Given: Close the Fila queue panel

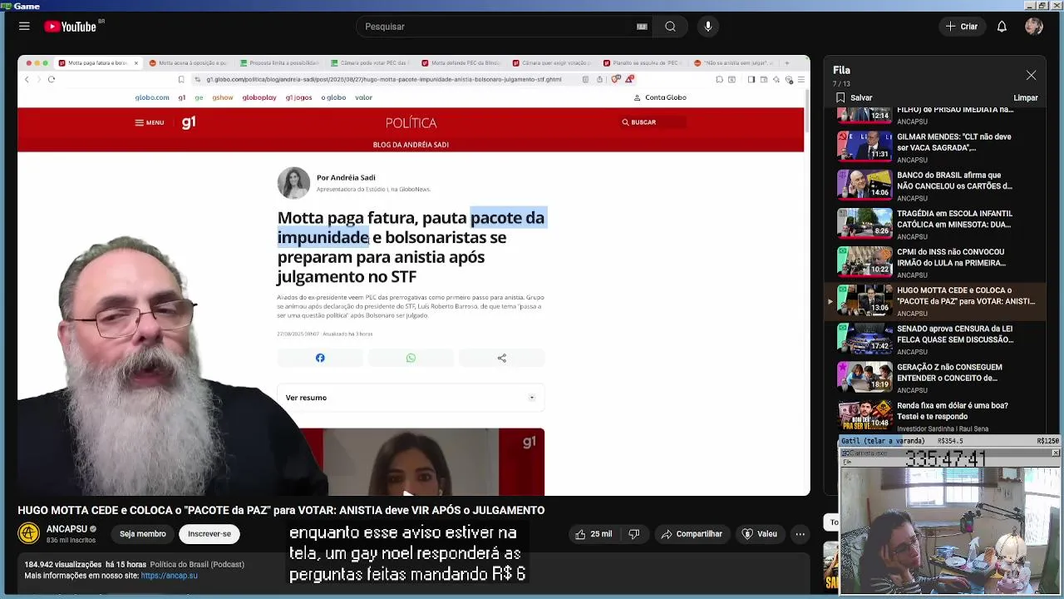Looking at the screenshot, I should point(1031,76).
